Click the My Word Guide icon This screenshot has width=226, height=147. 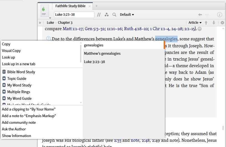[4, 98]
